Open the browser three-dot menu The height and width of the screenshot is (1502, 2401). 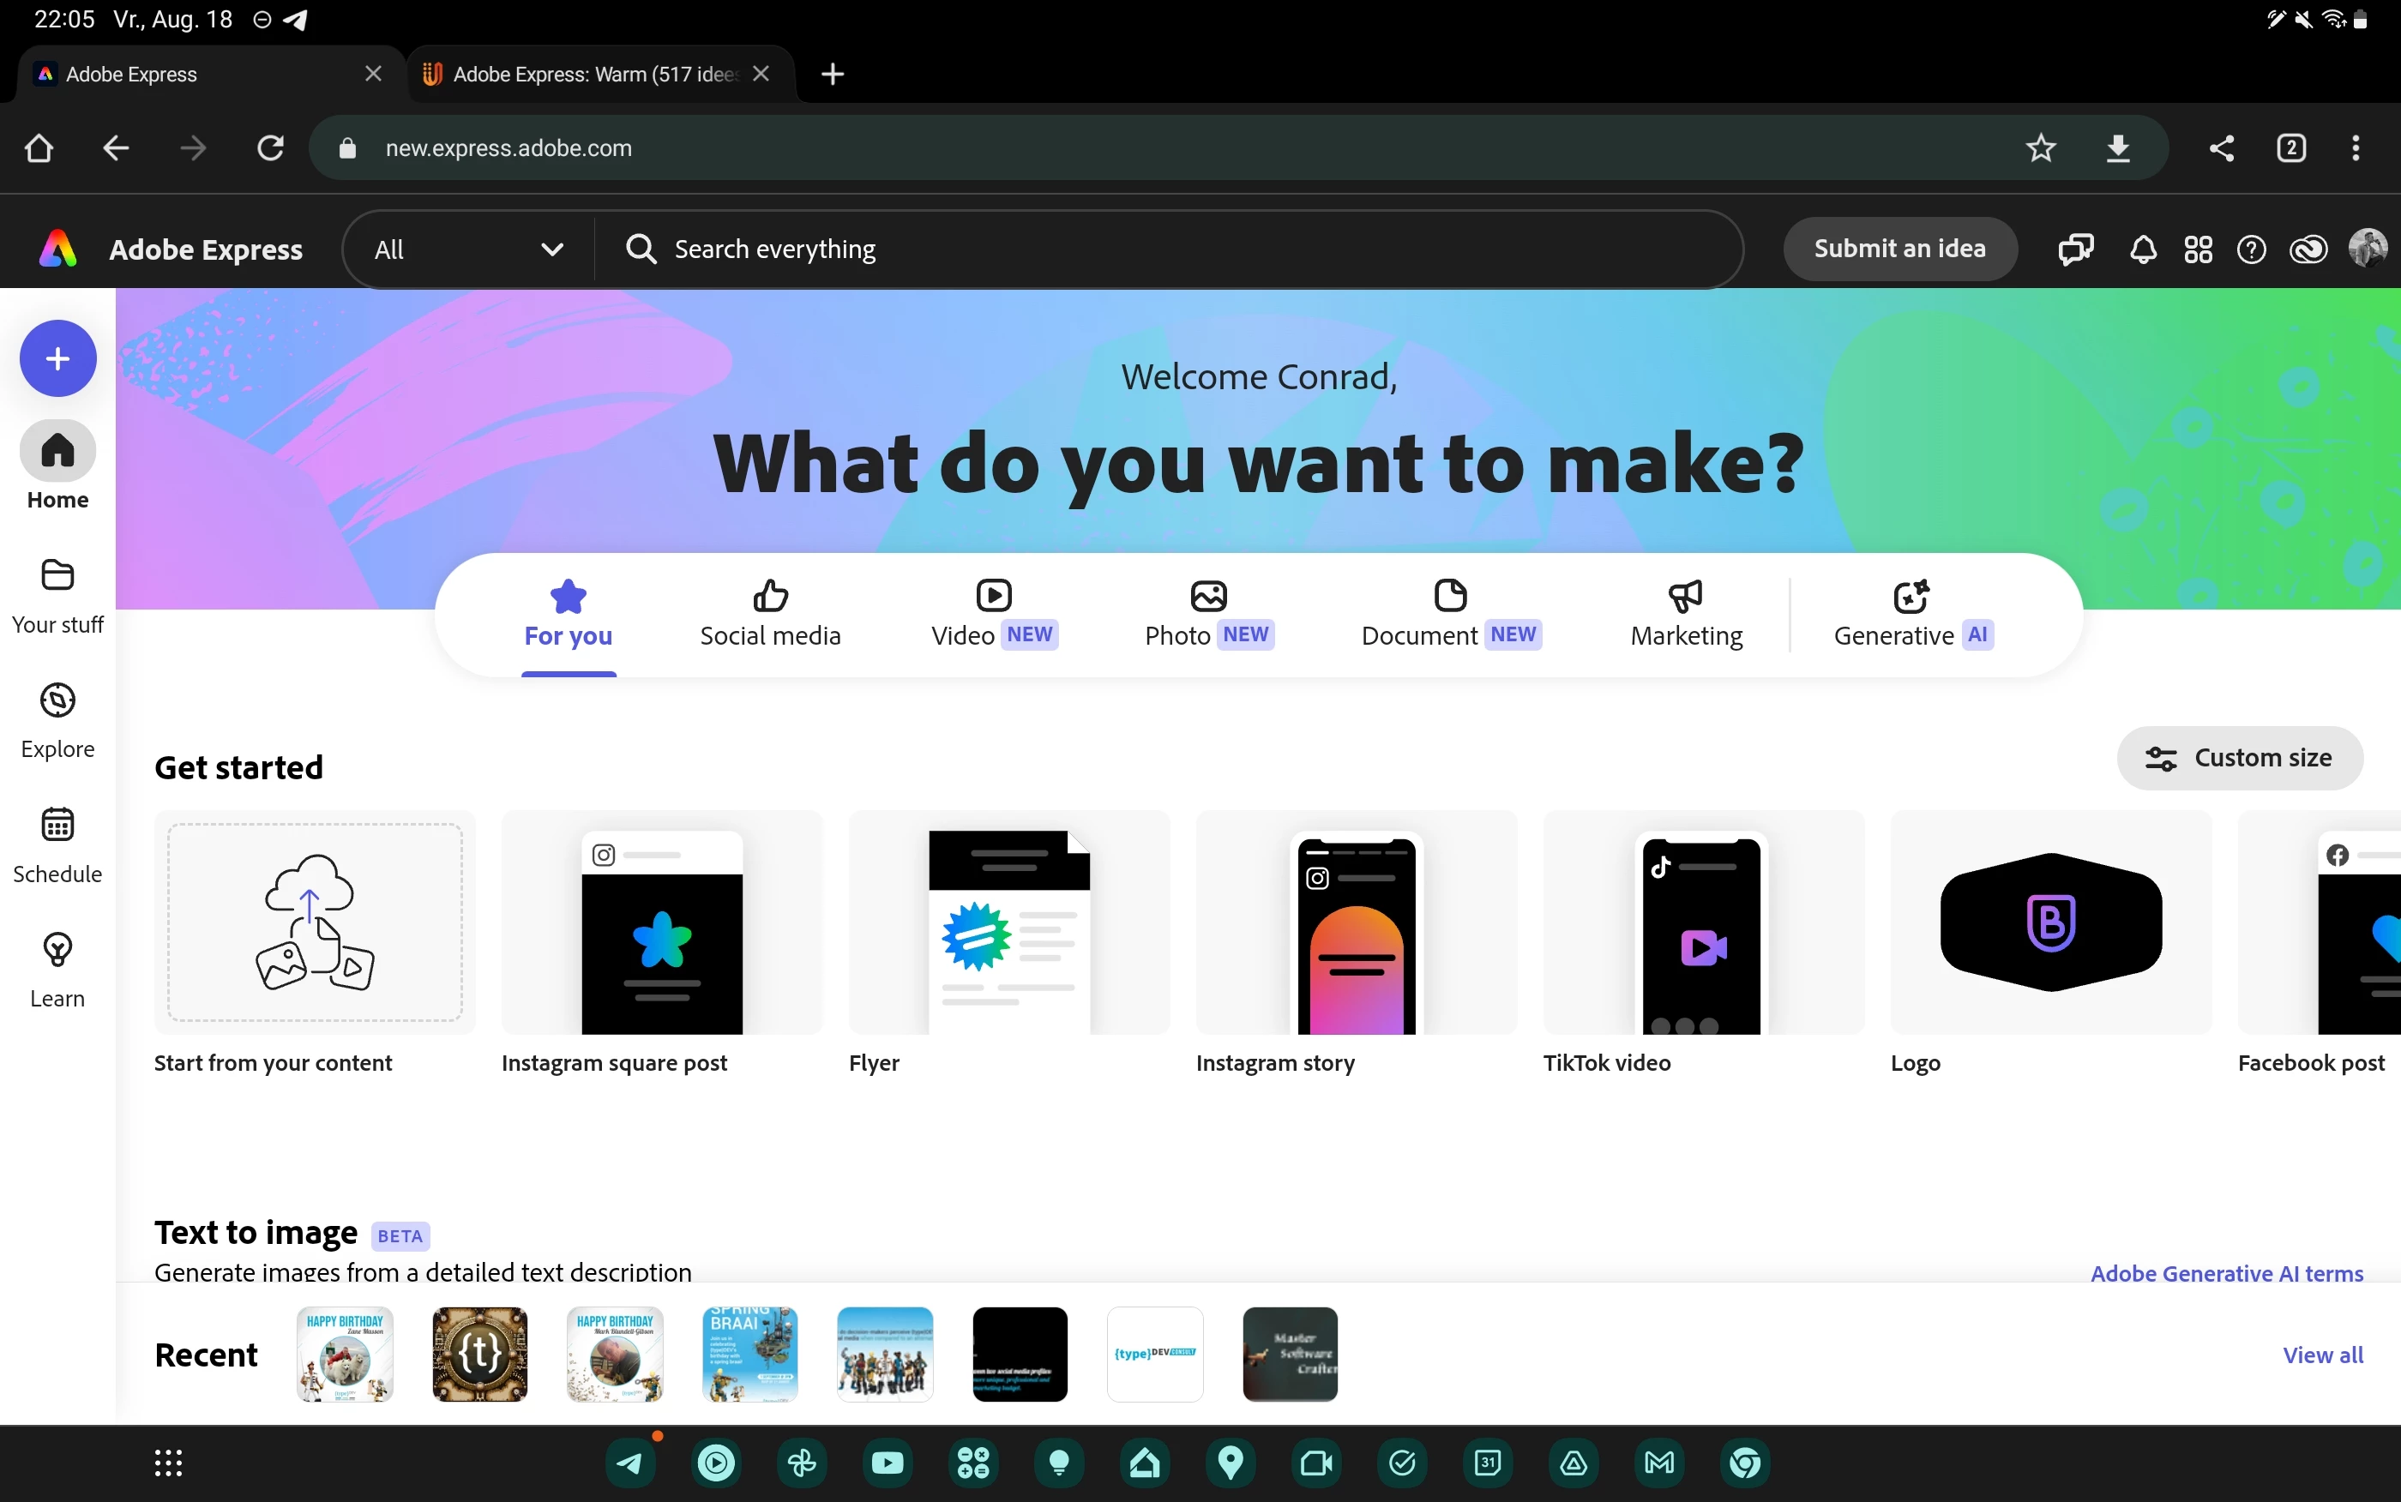click(x=2356, y=148)
